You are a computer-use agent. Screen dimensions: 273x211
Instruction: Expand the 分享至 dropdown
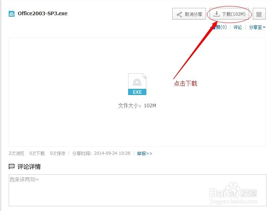point(257,27)
